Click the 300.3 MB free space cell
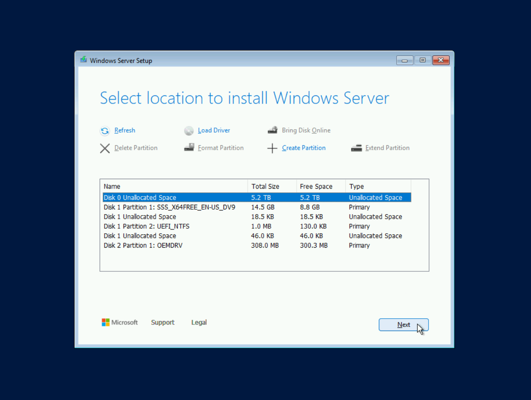Screen dimensions: 531x400 click(314, 245)
